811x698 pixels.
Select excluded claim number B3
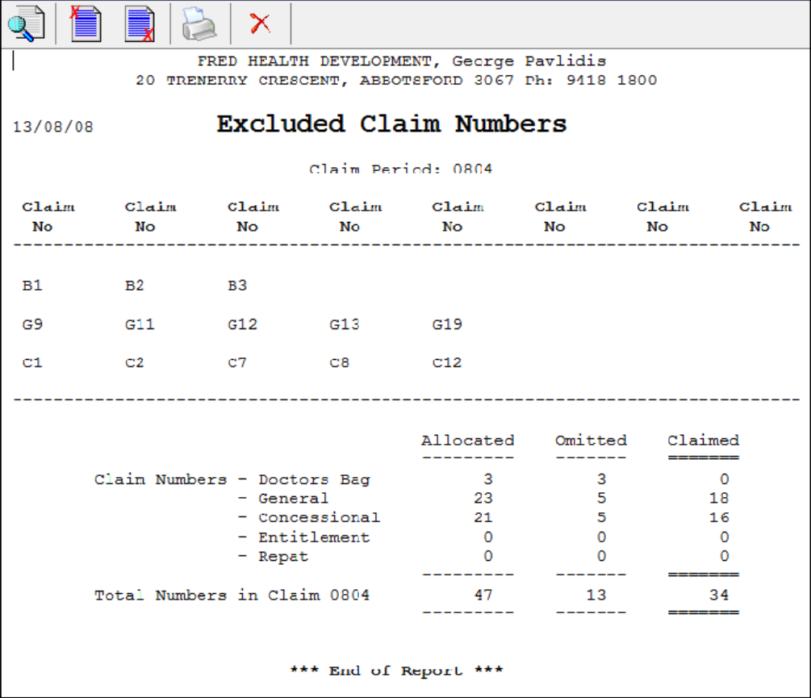pyautogui.click(x=237, y=286)
